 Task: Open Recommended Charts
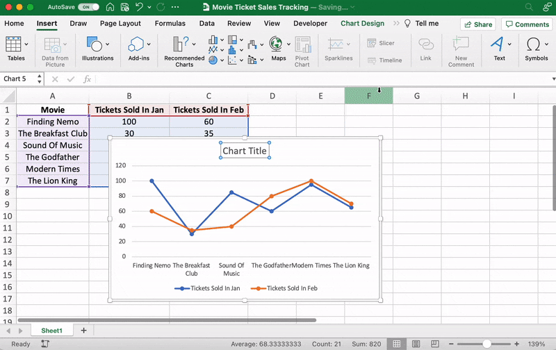184,51
